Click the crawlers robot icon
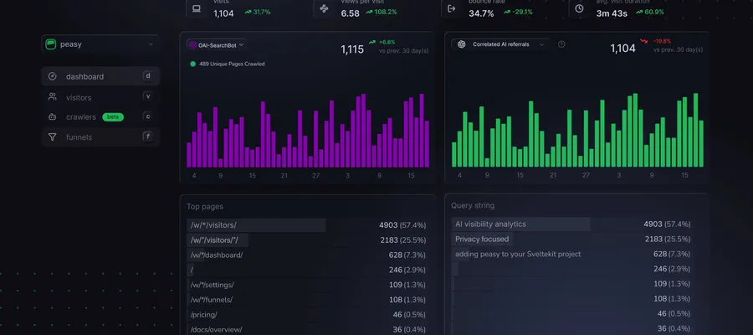Viewport: 753px width, 335px height. [x=52, y=117]
